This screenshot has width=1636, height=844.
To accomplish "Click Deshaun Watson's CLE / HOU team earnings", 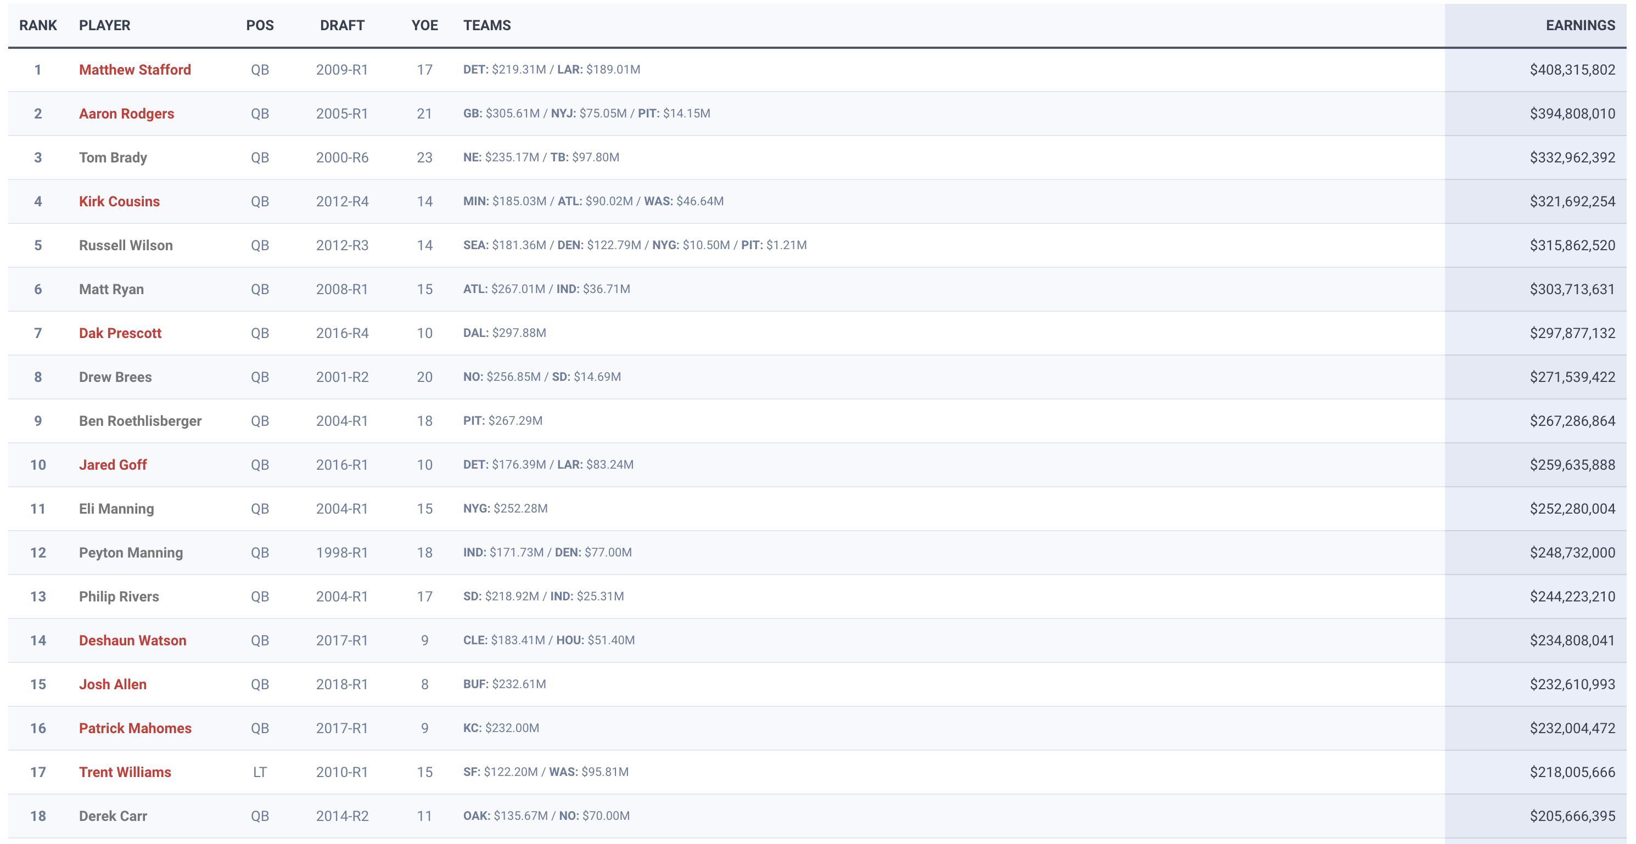I will point(549,640).
